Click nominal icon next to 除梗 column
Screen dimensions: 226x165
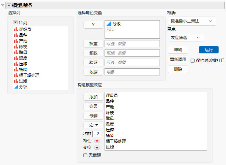click(x=16, y=46)
